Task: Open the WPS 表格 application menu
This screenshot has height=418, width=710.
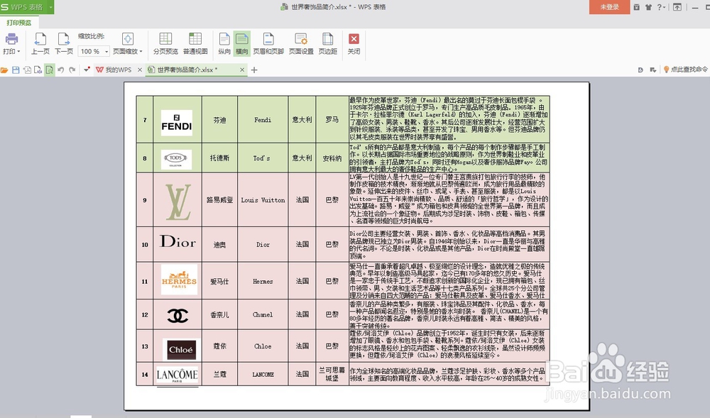Action: click(23, 7)
